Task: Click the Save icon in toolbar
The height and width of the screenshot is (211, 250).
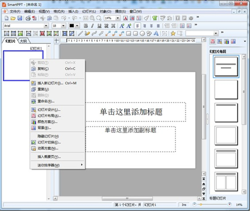Action: [20, 18]
